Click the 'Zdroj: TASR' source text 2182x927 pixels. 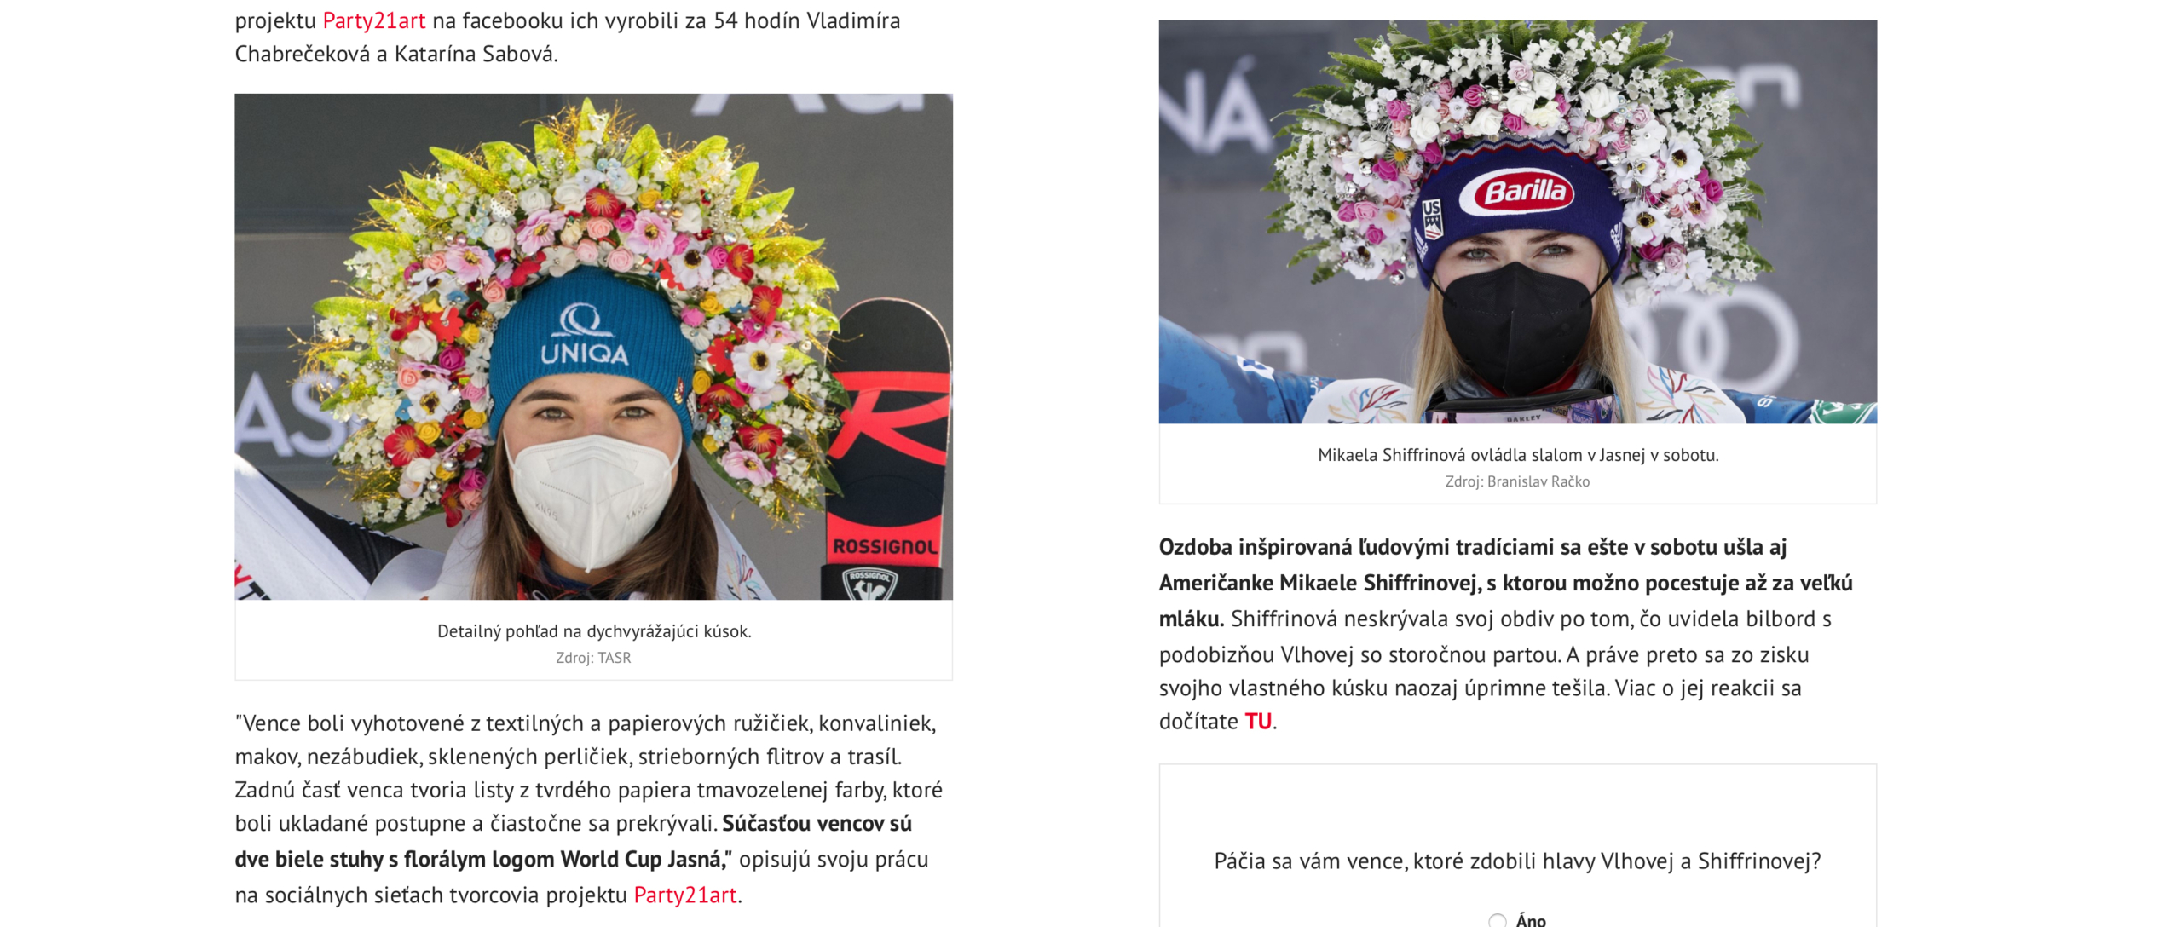593,658
